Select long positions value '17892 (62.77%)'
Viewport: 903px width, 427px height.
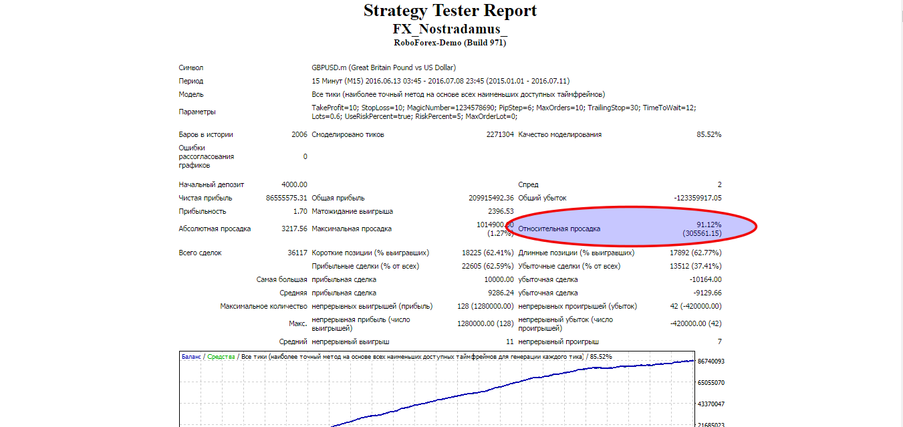[696, 253]
